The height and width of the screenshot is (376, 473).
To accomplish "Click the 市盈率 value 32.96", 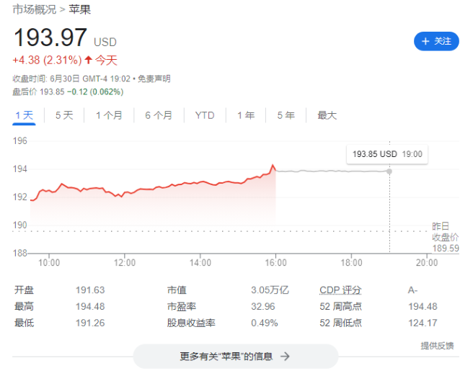I will point(263,306).
